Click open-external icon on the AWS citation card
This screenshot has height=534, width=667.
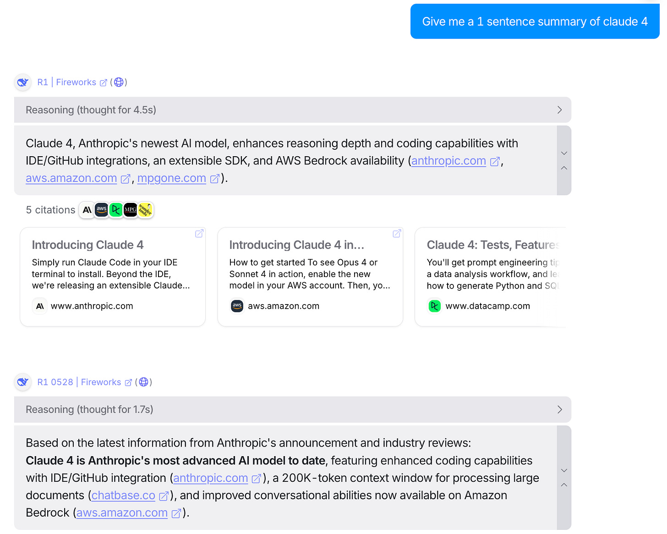coord(397,234)
